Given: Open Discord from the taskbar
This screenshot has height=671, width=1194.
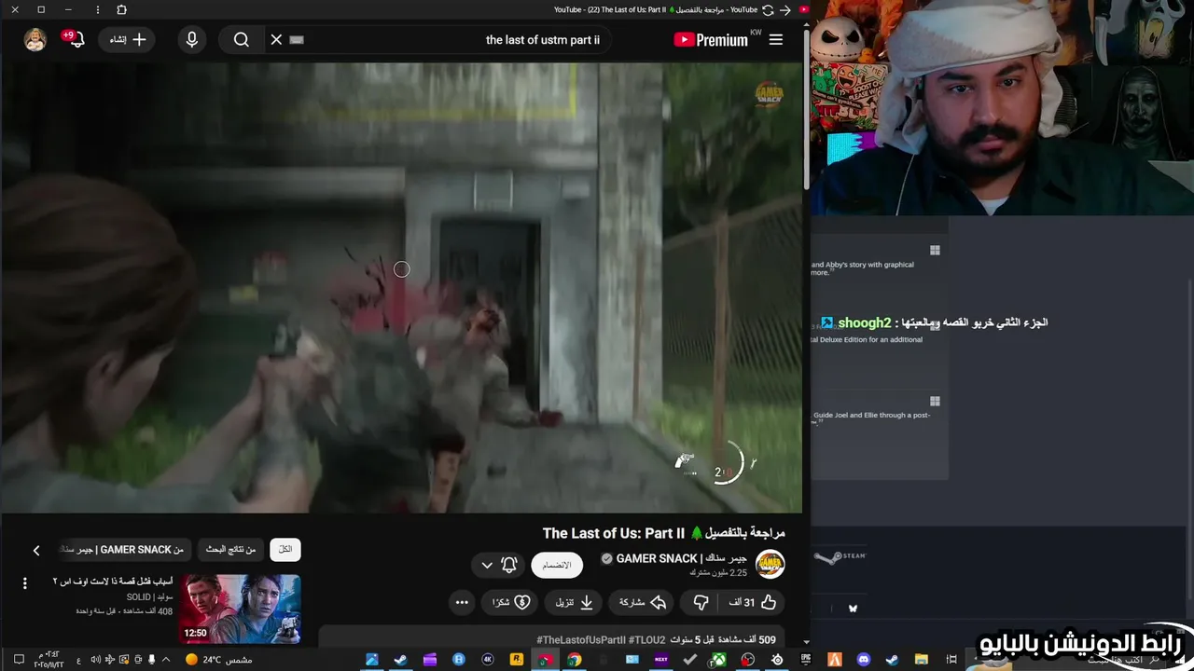Looking at the screenshot, I should pos(863,660).
